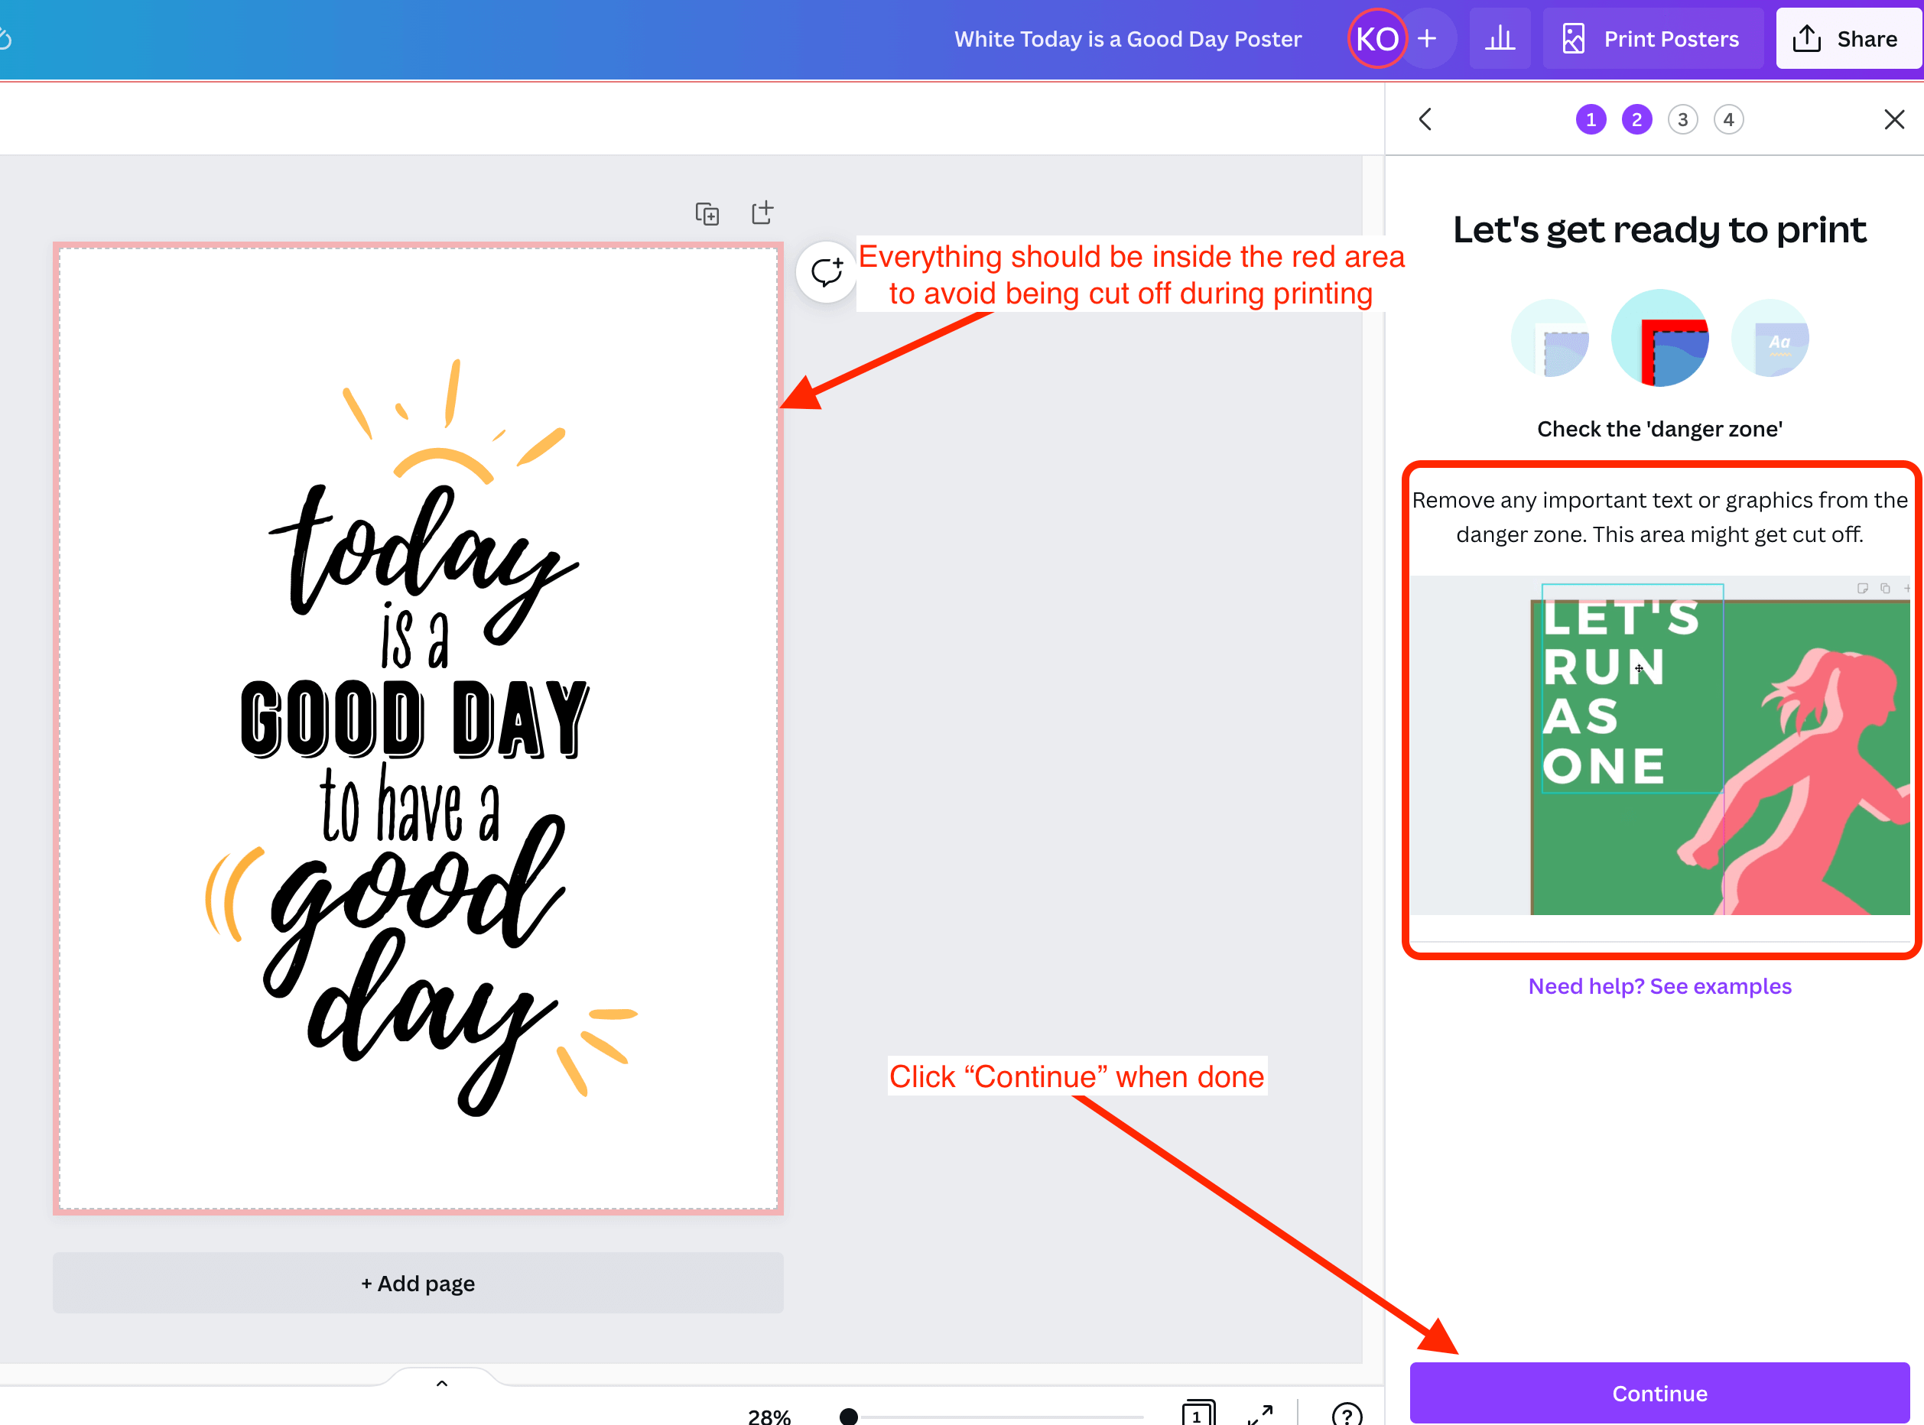The image size is (1924, 1425).
Task: Click the Print Posters button
Action: (1653, 39)
